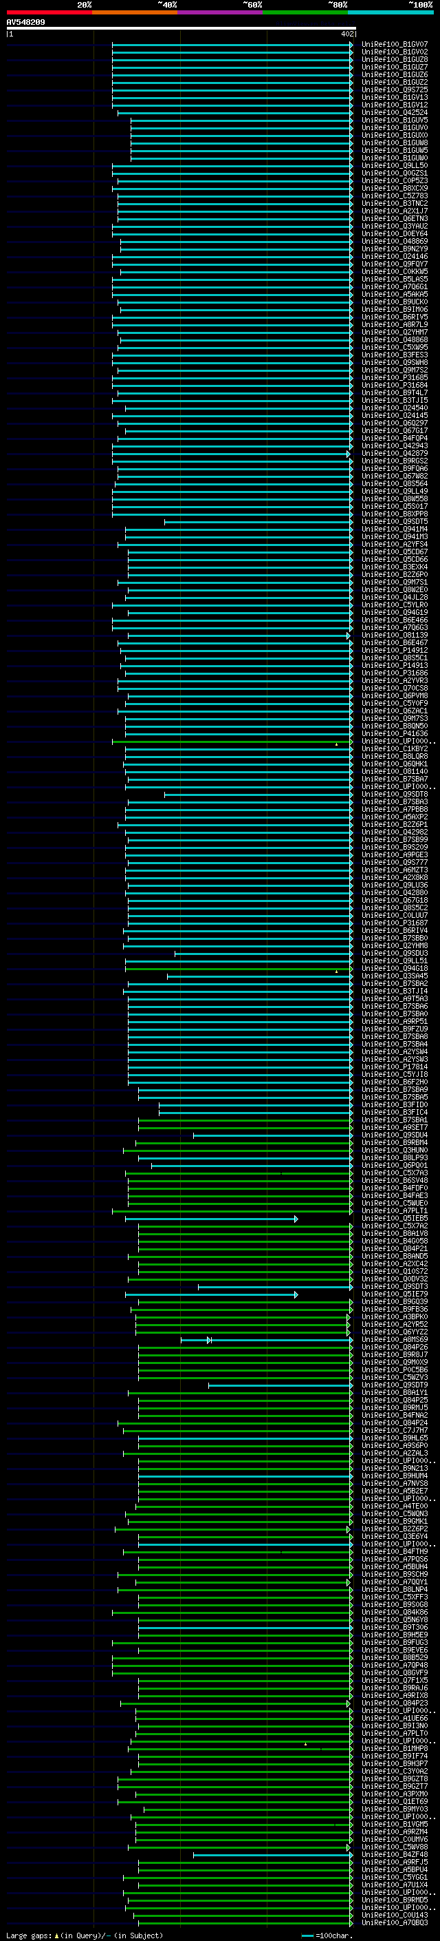Select hit UniRef100_Q9SDT5
Screen dimensions: 440x1941
coord(395,521)
